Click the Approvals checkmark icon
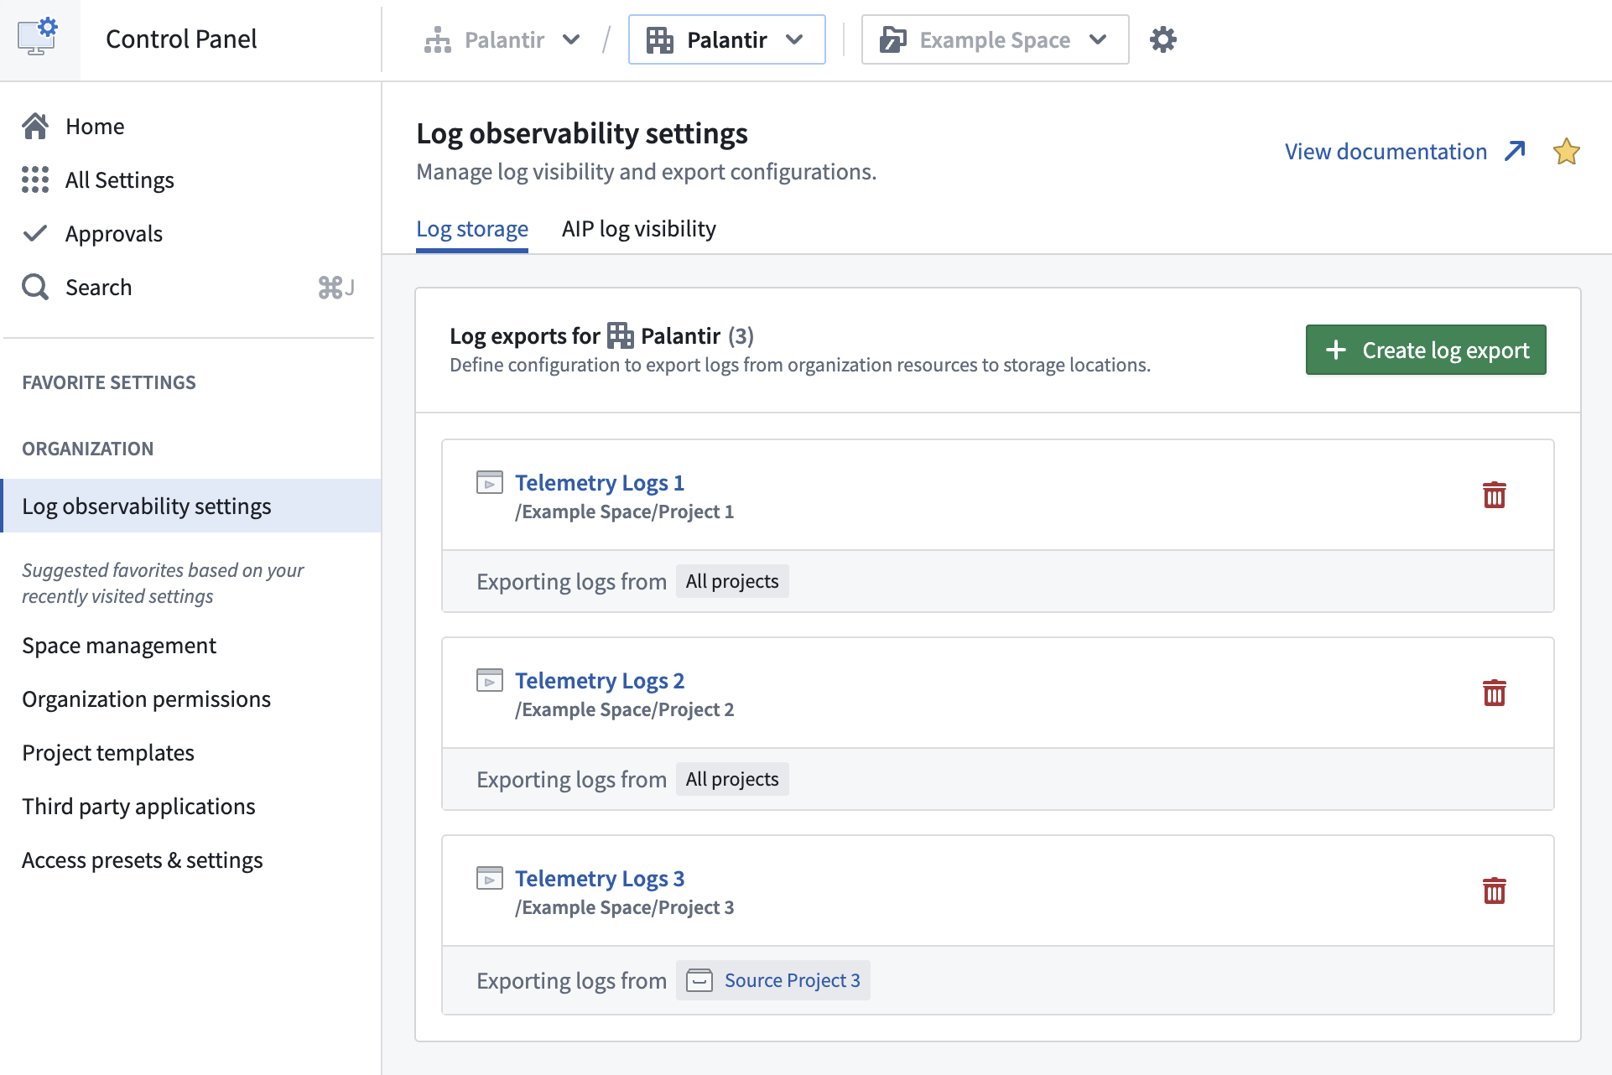Viewport: 1612px width, 1075px height. pos(35,233)
